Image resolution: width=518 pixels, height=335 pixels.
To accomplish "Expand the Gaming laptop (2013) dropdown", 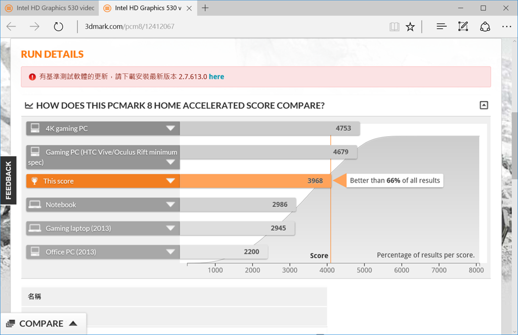I will pos(170,228).
